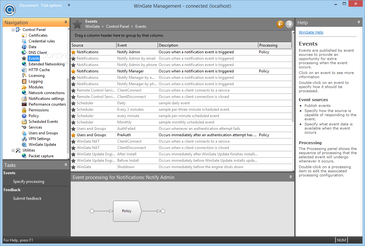Sort by the Event column header
The width and height of the screenshot is (365, 246).
[x=137, y=45]
